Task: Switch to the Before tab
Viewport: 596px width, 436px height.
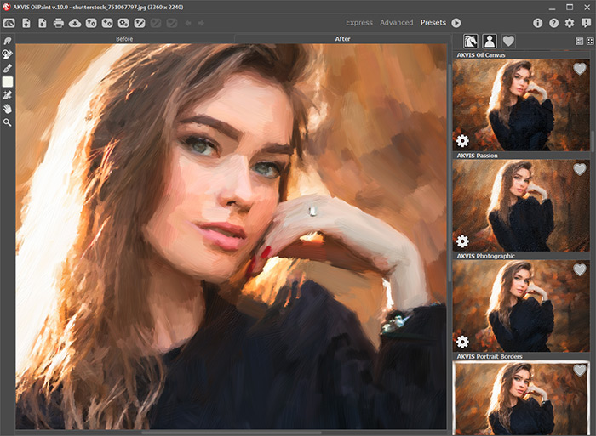Action: [x=124, y=39]
